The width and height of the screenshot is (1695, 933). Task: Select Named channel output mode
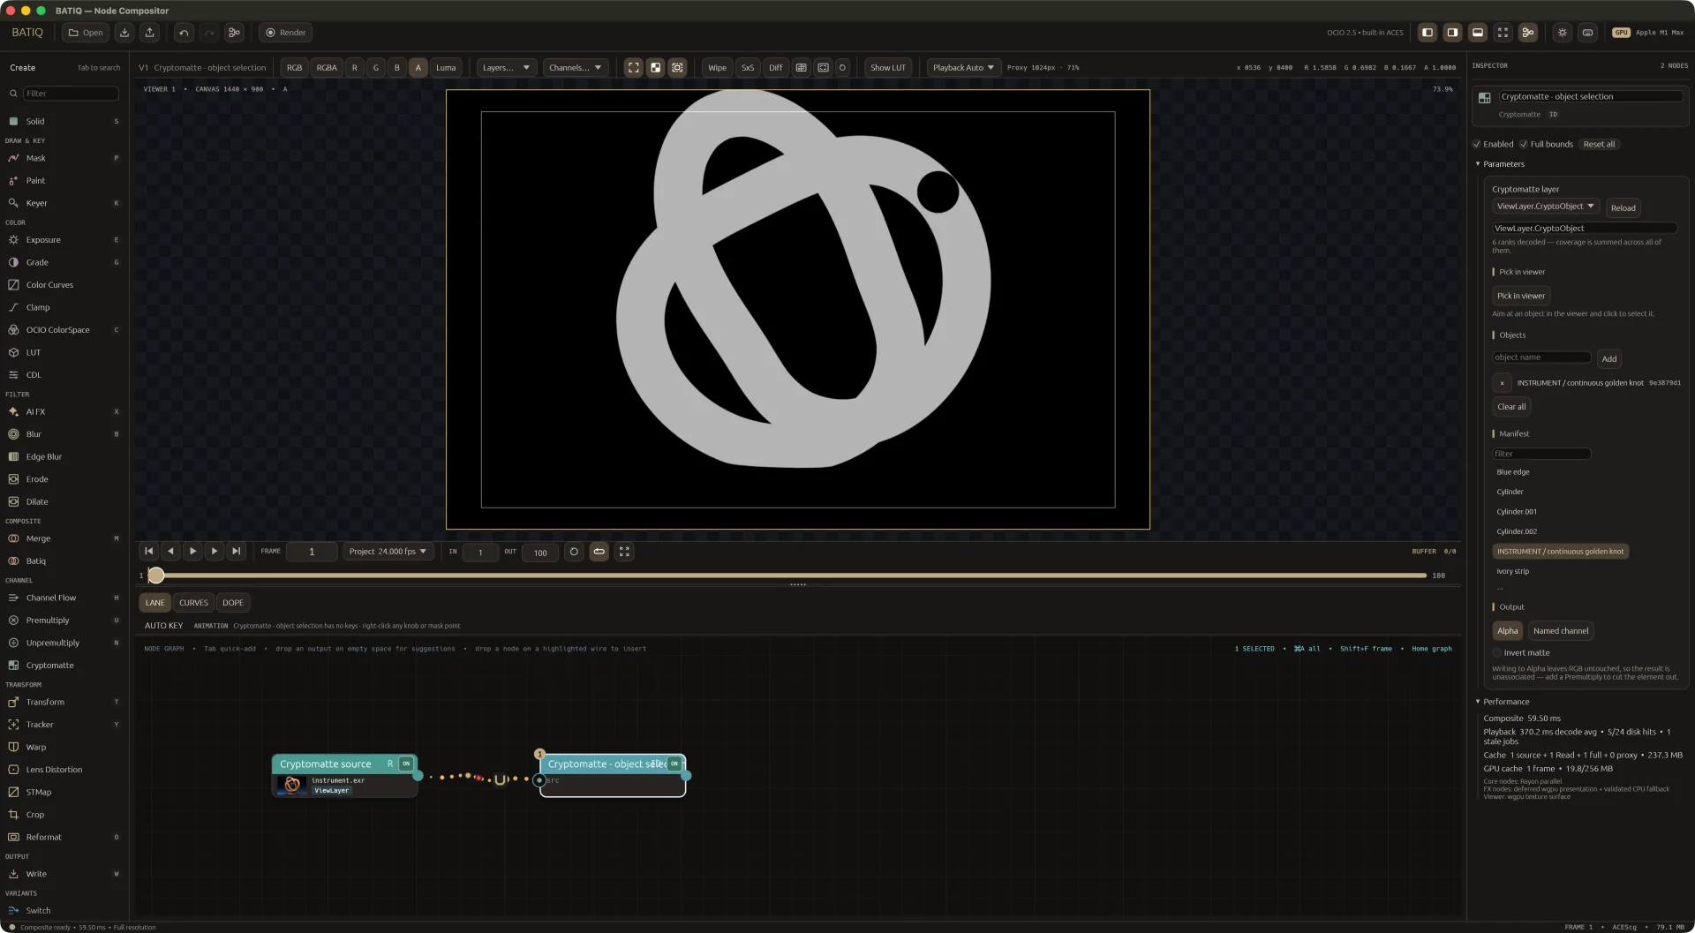pyautogui.click(x=1561, y=631)
